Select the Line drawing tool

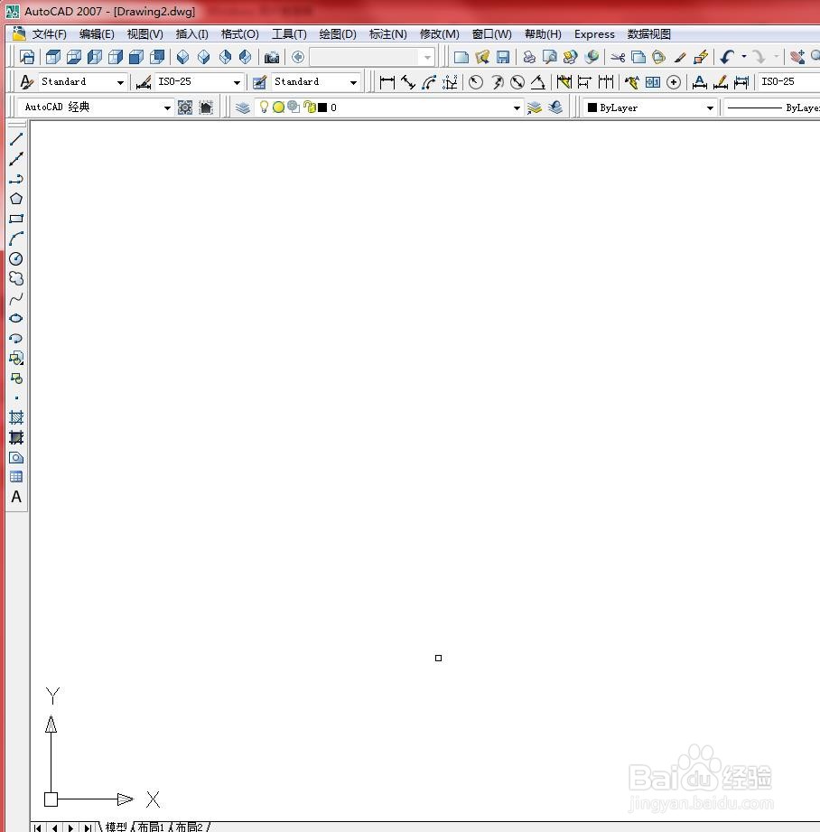[x=16, y=139]
